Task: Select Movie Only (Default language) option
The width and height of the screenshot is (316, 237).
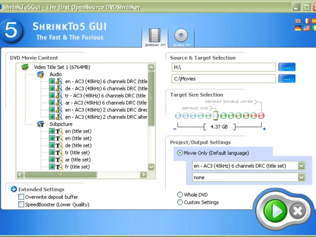Action: [213, 153]
